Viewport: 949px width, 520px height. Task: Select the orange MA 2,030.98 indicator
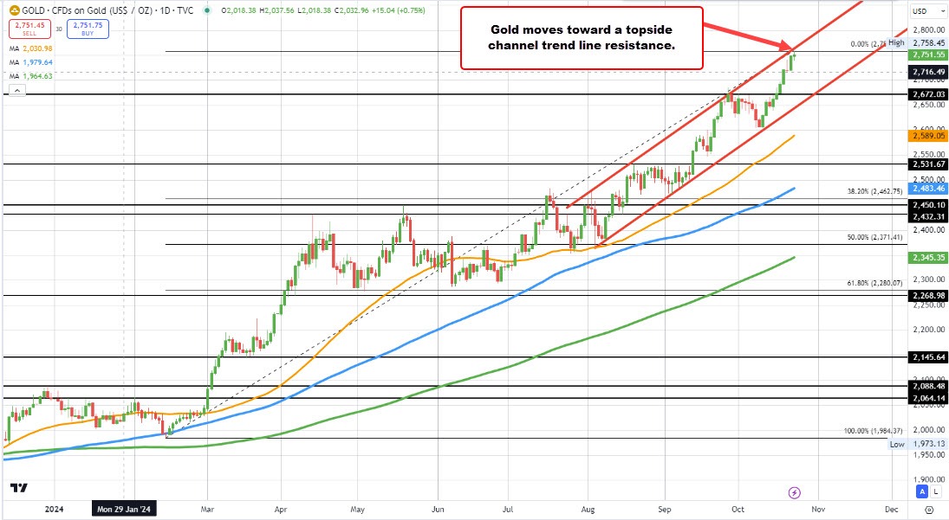point(33,47)
